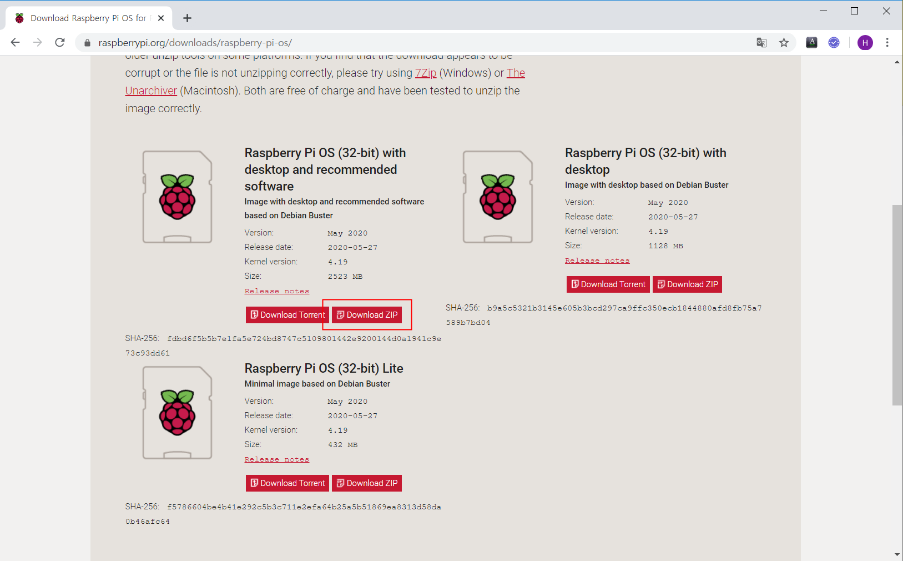Image resolution: width=903 pixels, height=561 pixels.
Task: Click the 'Raspberry Pi OS (32-bit) Lite' heading
Action: tap(324, 368)
